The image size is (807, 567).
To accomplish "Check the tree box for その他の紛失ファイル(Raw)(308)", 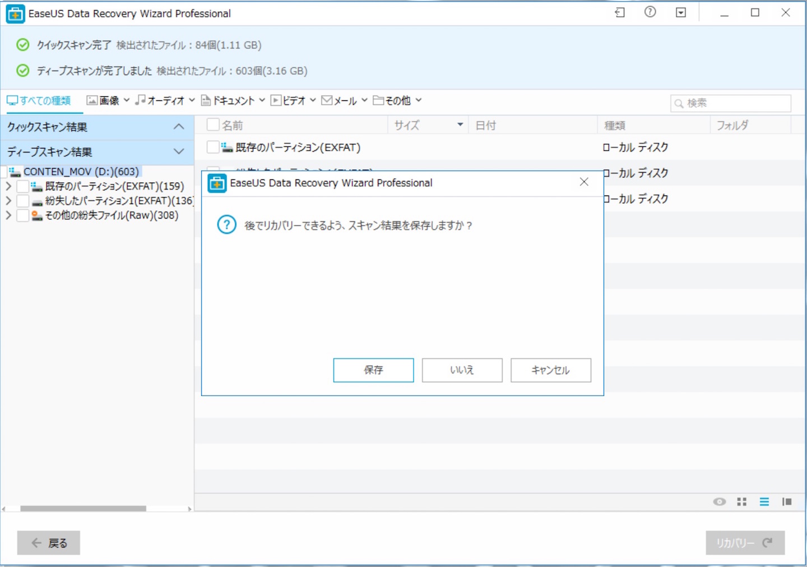I will 23,216.
